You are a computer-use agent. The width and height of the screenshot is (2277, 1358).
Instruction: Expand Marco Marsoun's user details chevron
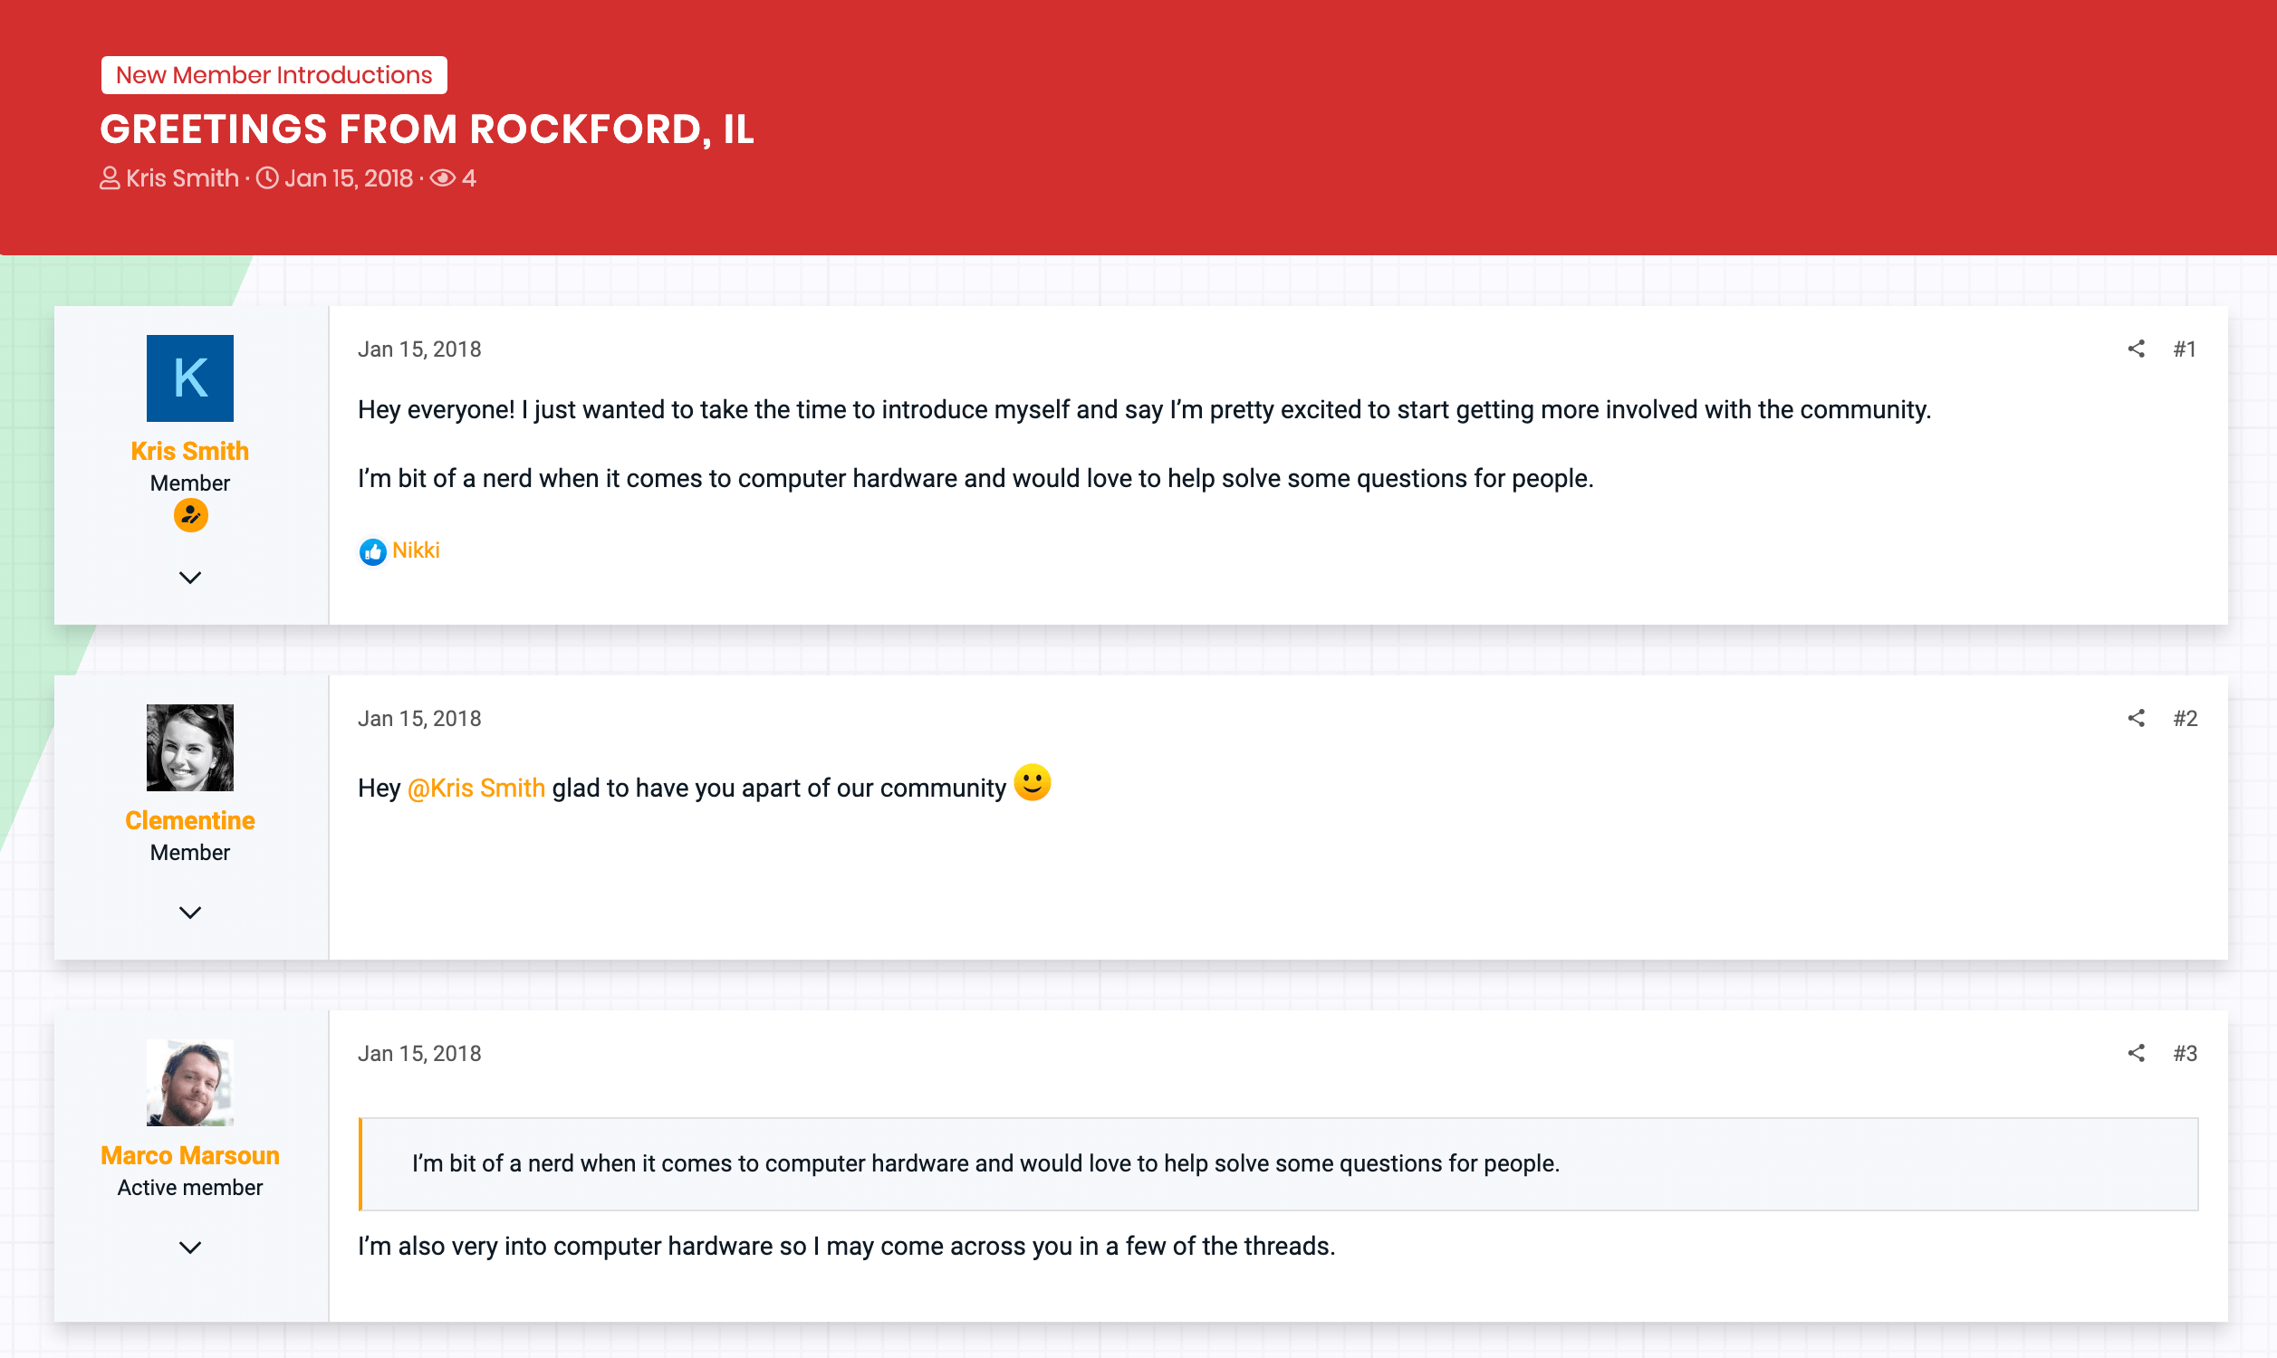(x=190, y=1248)
